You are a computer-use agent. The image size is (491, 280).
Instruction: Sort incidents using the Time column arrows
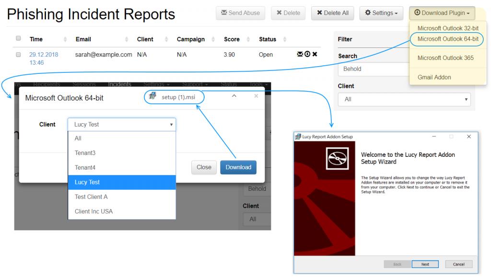pyautogui.click(x=65, y=39)
